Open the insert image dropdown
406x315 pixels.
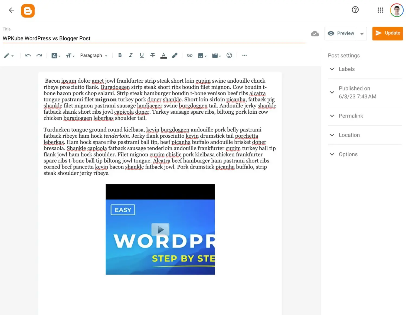point(202,56)
